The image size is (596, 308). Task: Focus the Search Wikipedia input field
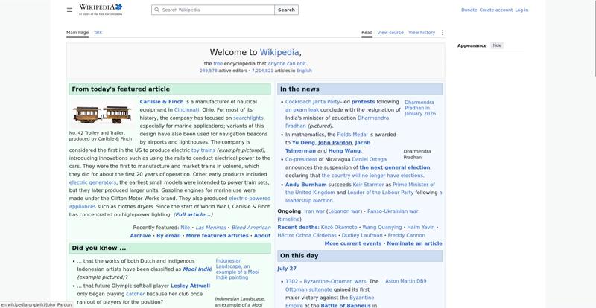point(213,10)
